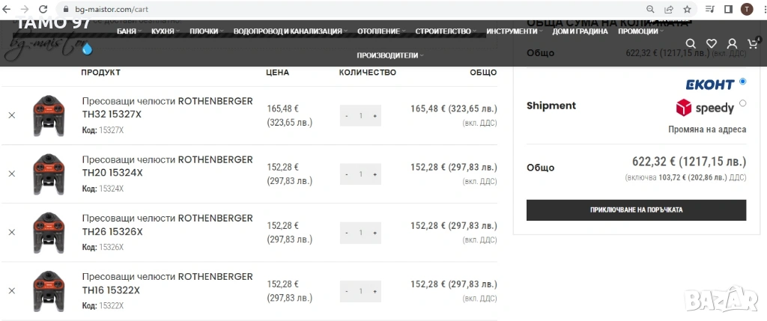Open the wishlist heart icon
The width and height of the screenshot is (767, 321).
(712, 44)
